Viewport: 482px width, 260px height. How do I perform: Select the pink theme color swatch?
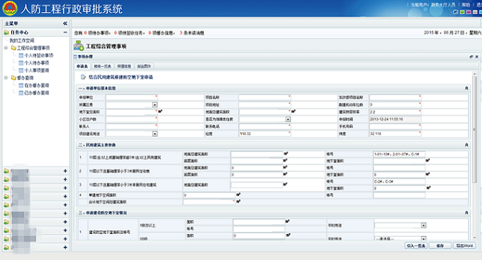click(469, 12)
